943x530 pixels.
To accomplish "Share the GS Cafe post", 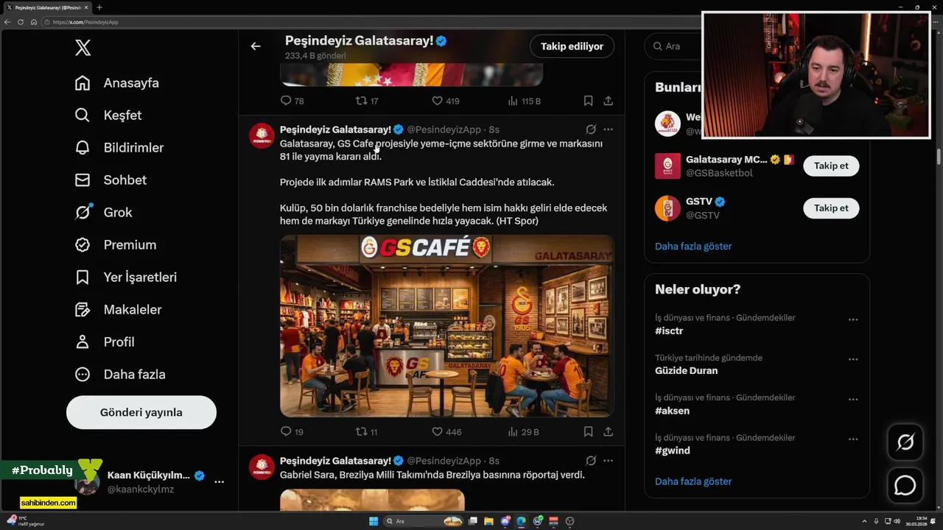I will (x=608, y=432).
